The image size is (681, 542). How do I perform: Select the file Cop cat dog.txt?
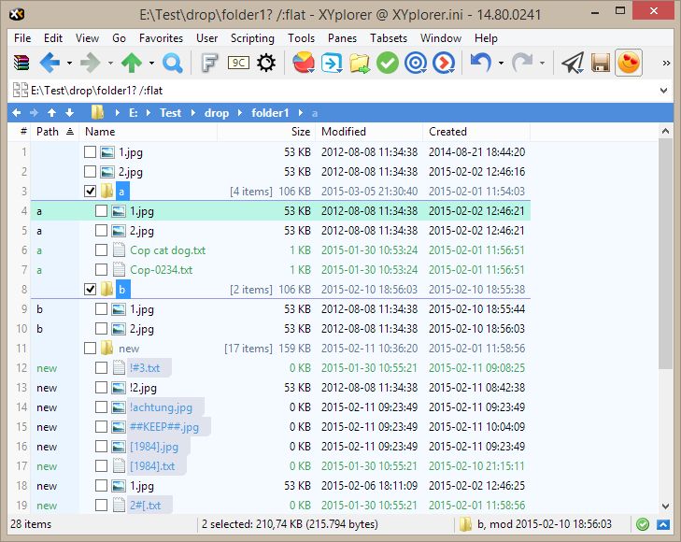(167, 250)
